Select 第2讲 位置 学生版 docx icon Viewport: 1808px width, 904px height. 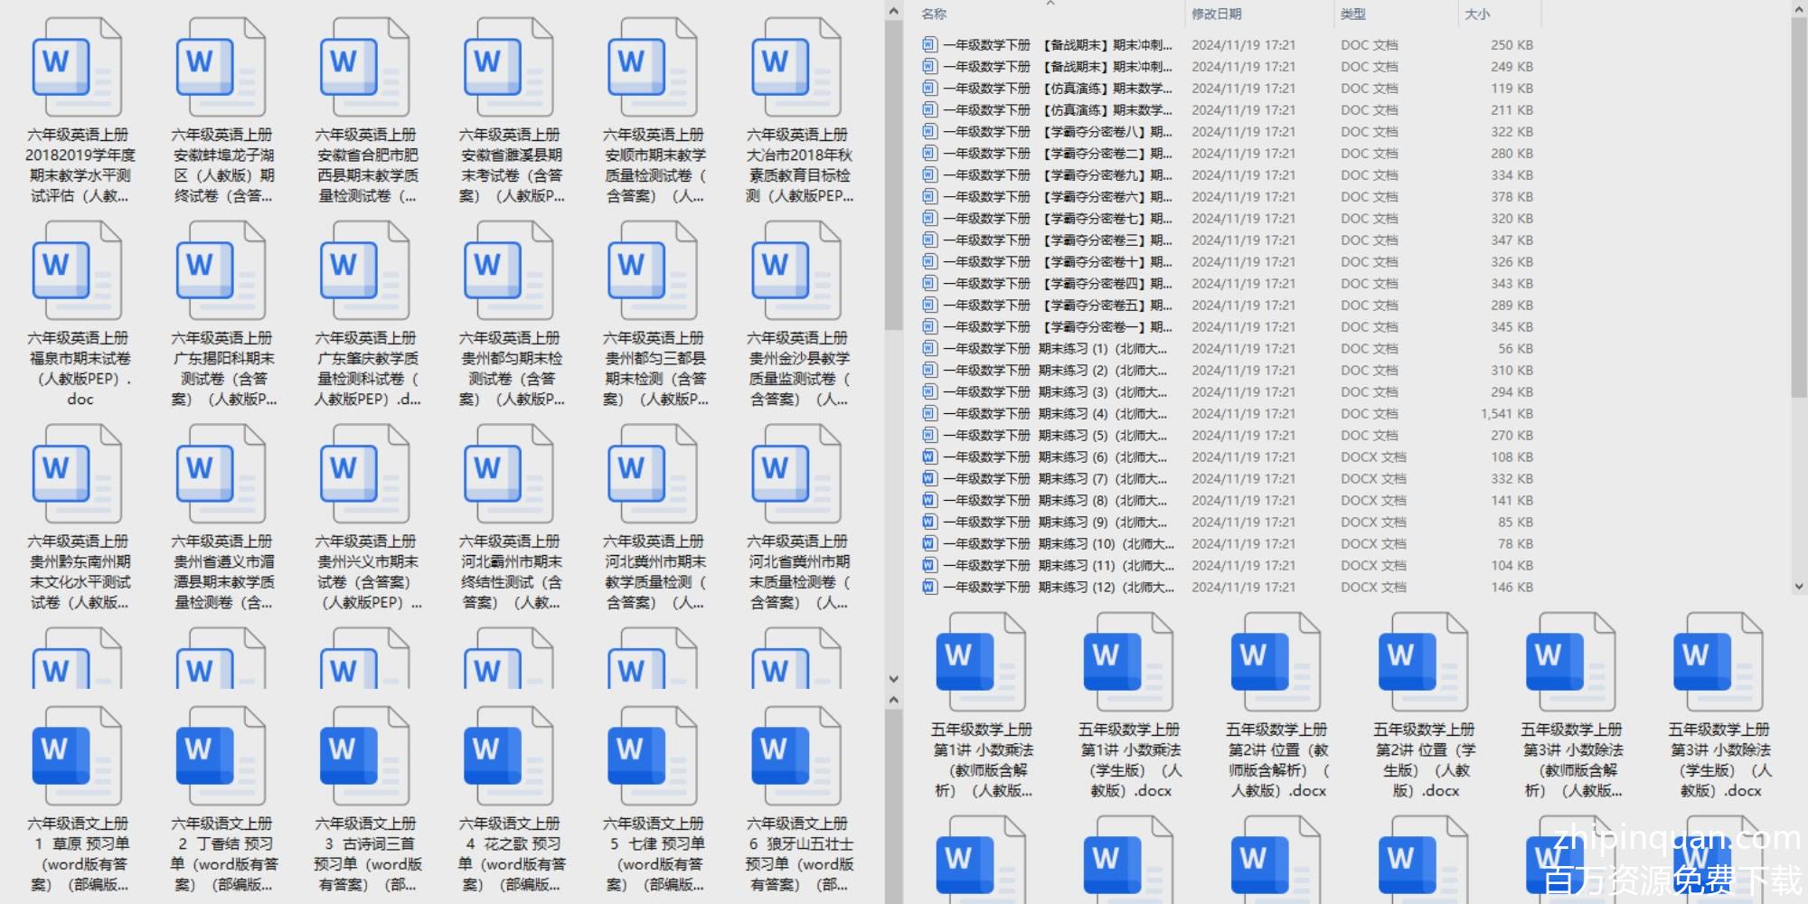[x=1423, y=662]
